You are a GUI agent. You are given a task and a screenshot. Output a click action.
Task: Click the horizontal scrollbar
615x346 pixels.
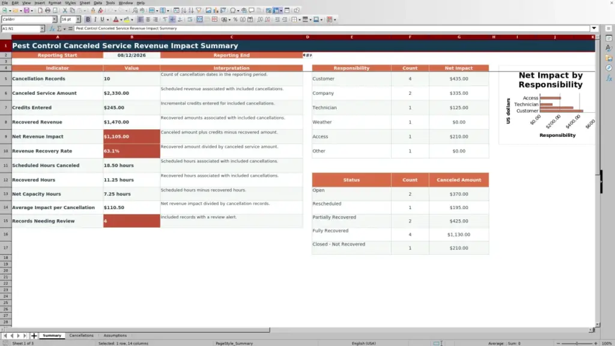[135, 330]
